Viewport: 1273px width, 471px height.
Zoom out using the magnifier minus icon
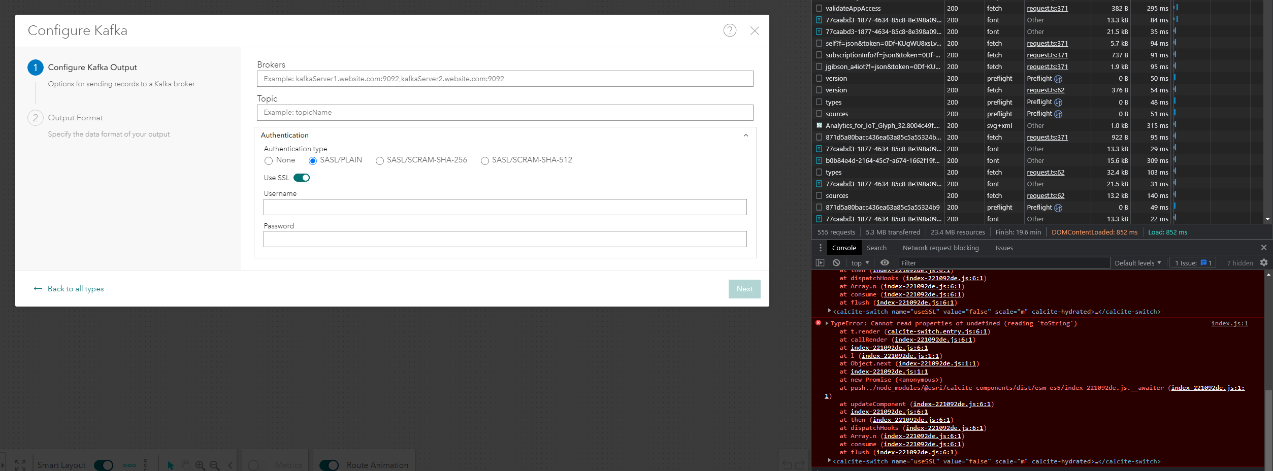214,464
